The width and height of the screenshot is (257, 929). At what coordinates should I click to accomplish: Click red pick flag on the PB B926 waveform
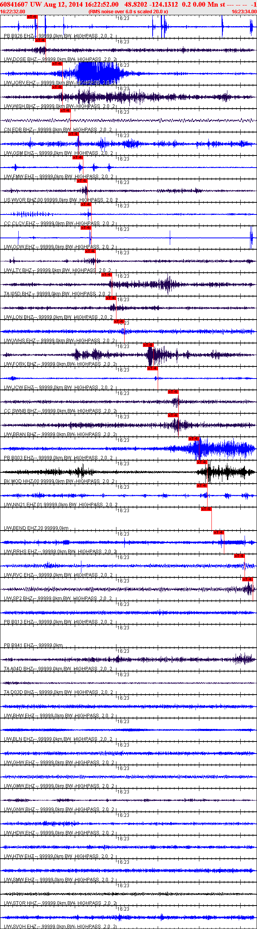tap(32, 17)
